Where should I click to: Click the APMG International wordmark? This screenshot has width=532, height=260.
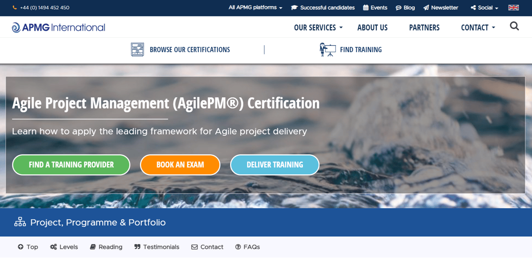64,27
